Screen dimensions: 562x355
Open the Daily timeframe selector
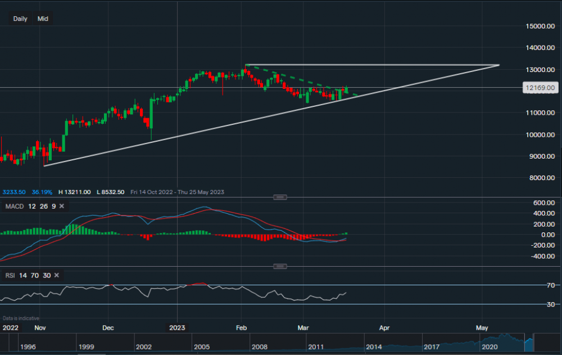[x=20, y=19]
